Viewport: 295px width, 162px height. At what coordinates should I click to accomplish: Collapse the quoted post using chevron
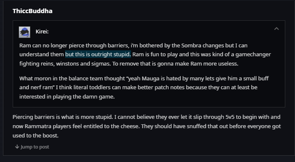coord(276,29)
